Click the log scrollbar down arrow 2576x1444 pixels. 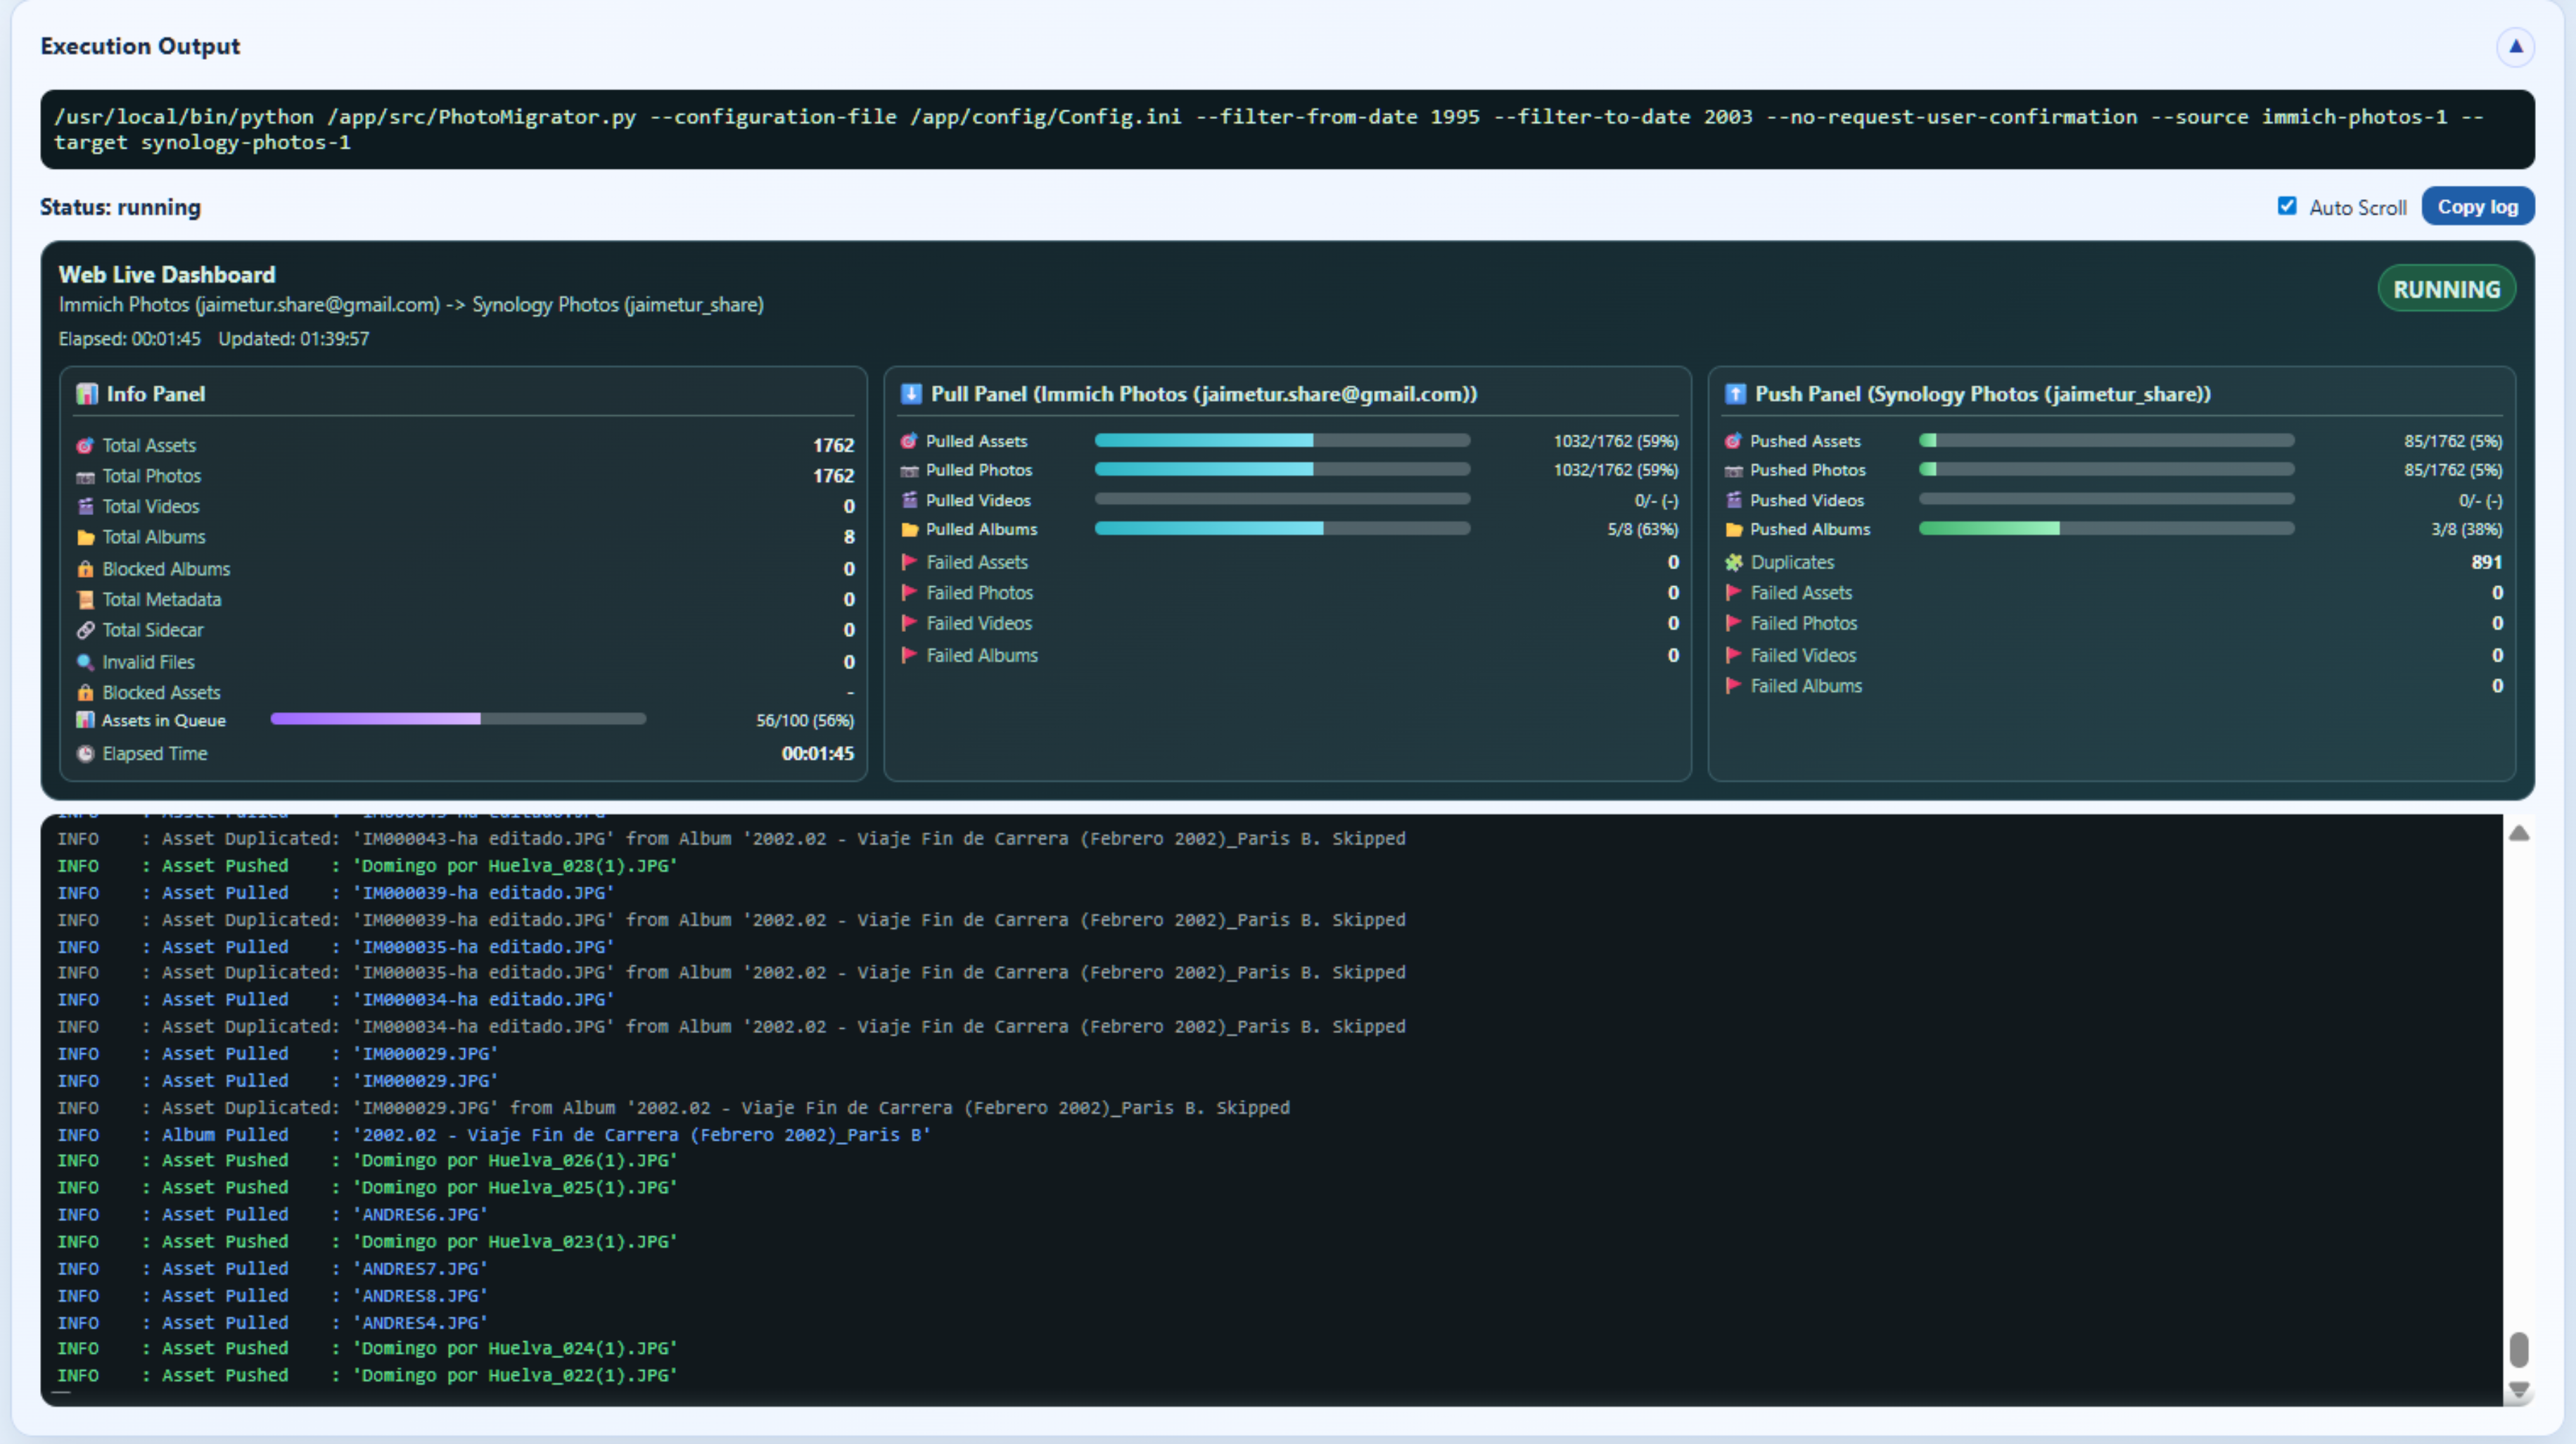2519,1391
